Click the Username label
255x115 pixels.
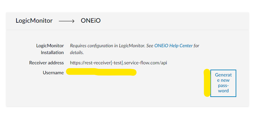point(53,73)
